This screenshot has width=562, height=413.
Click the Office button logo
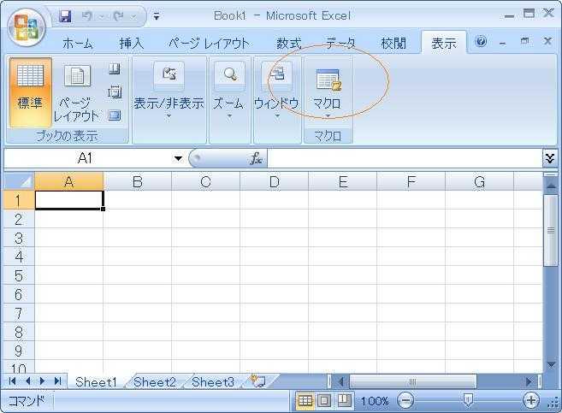[x=27, y=28]
